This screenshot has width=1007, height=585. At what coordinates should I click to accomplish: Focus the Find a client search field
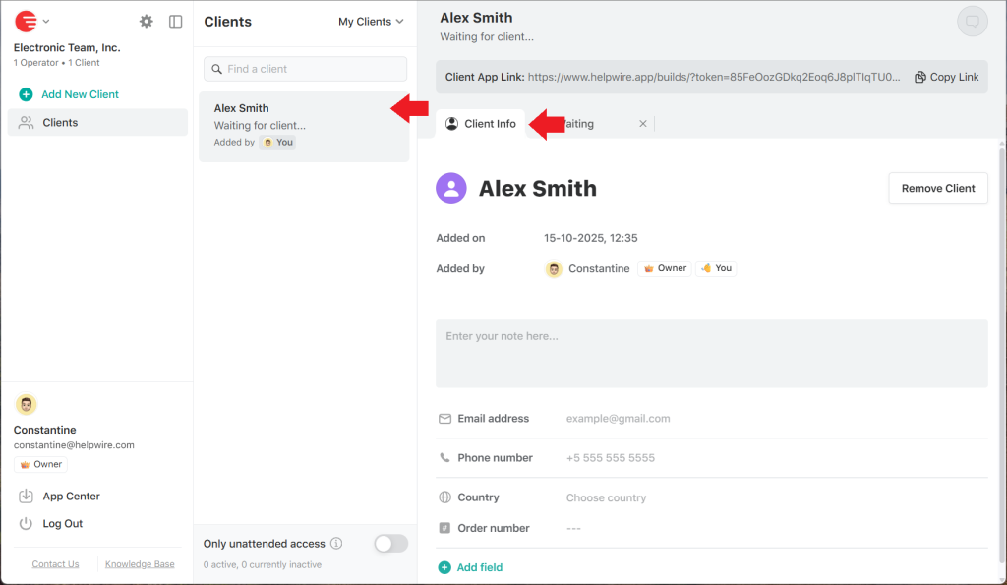click(305, 69)
